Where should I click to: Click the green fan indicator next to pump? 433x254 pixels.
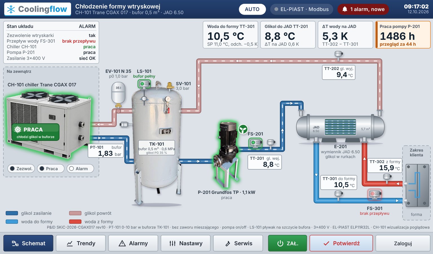pyautogui.click(x=243, y=129)
